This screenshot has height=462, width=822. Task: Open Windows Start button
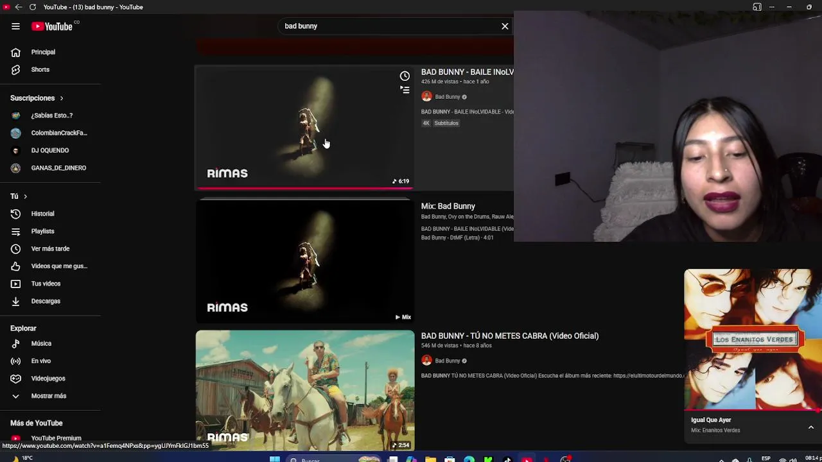point(275,459)
